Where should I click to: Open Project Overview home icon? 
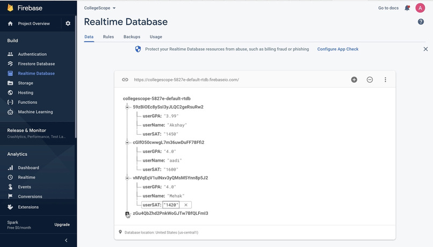10,24
